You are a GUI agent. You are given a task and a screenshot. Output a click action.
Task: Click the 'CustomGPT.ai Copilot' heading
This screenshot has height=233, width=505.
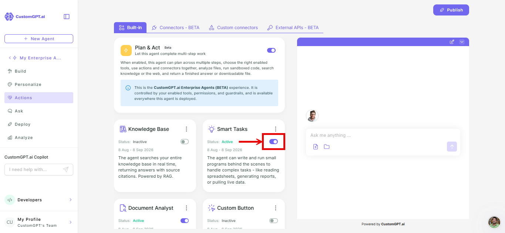pyautogui.click(x=26, y=157)
